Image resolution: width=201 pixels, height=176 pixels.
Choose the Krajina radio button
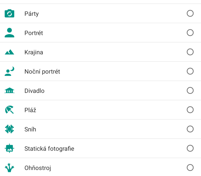click(x=190, y=52)
